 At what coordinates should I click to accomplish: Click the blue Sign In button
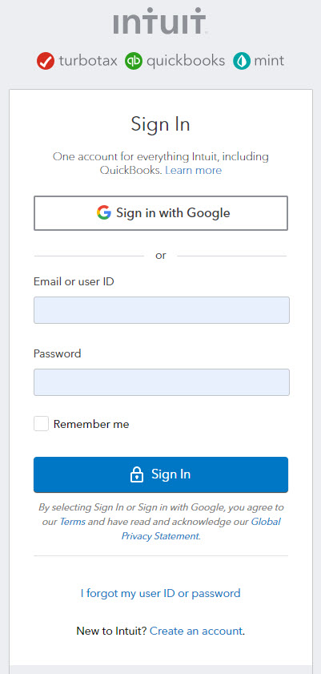click(160, 474)
